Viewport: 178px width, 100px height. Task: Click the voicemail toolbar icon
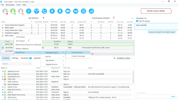click(x=75, y=11)
